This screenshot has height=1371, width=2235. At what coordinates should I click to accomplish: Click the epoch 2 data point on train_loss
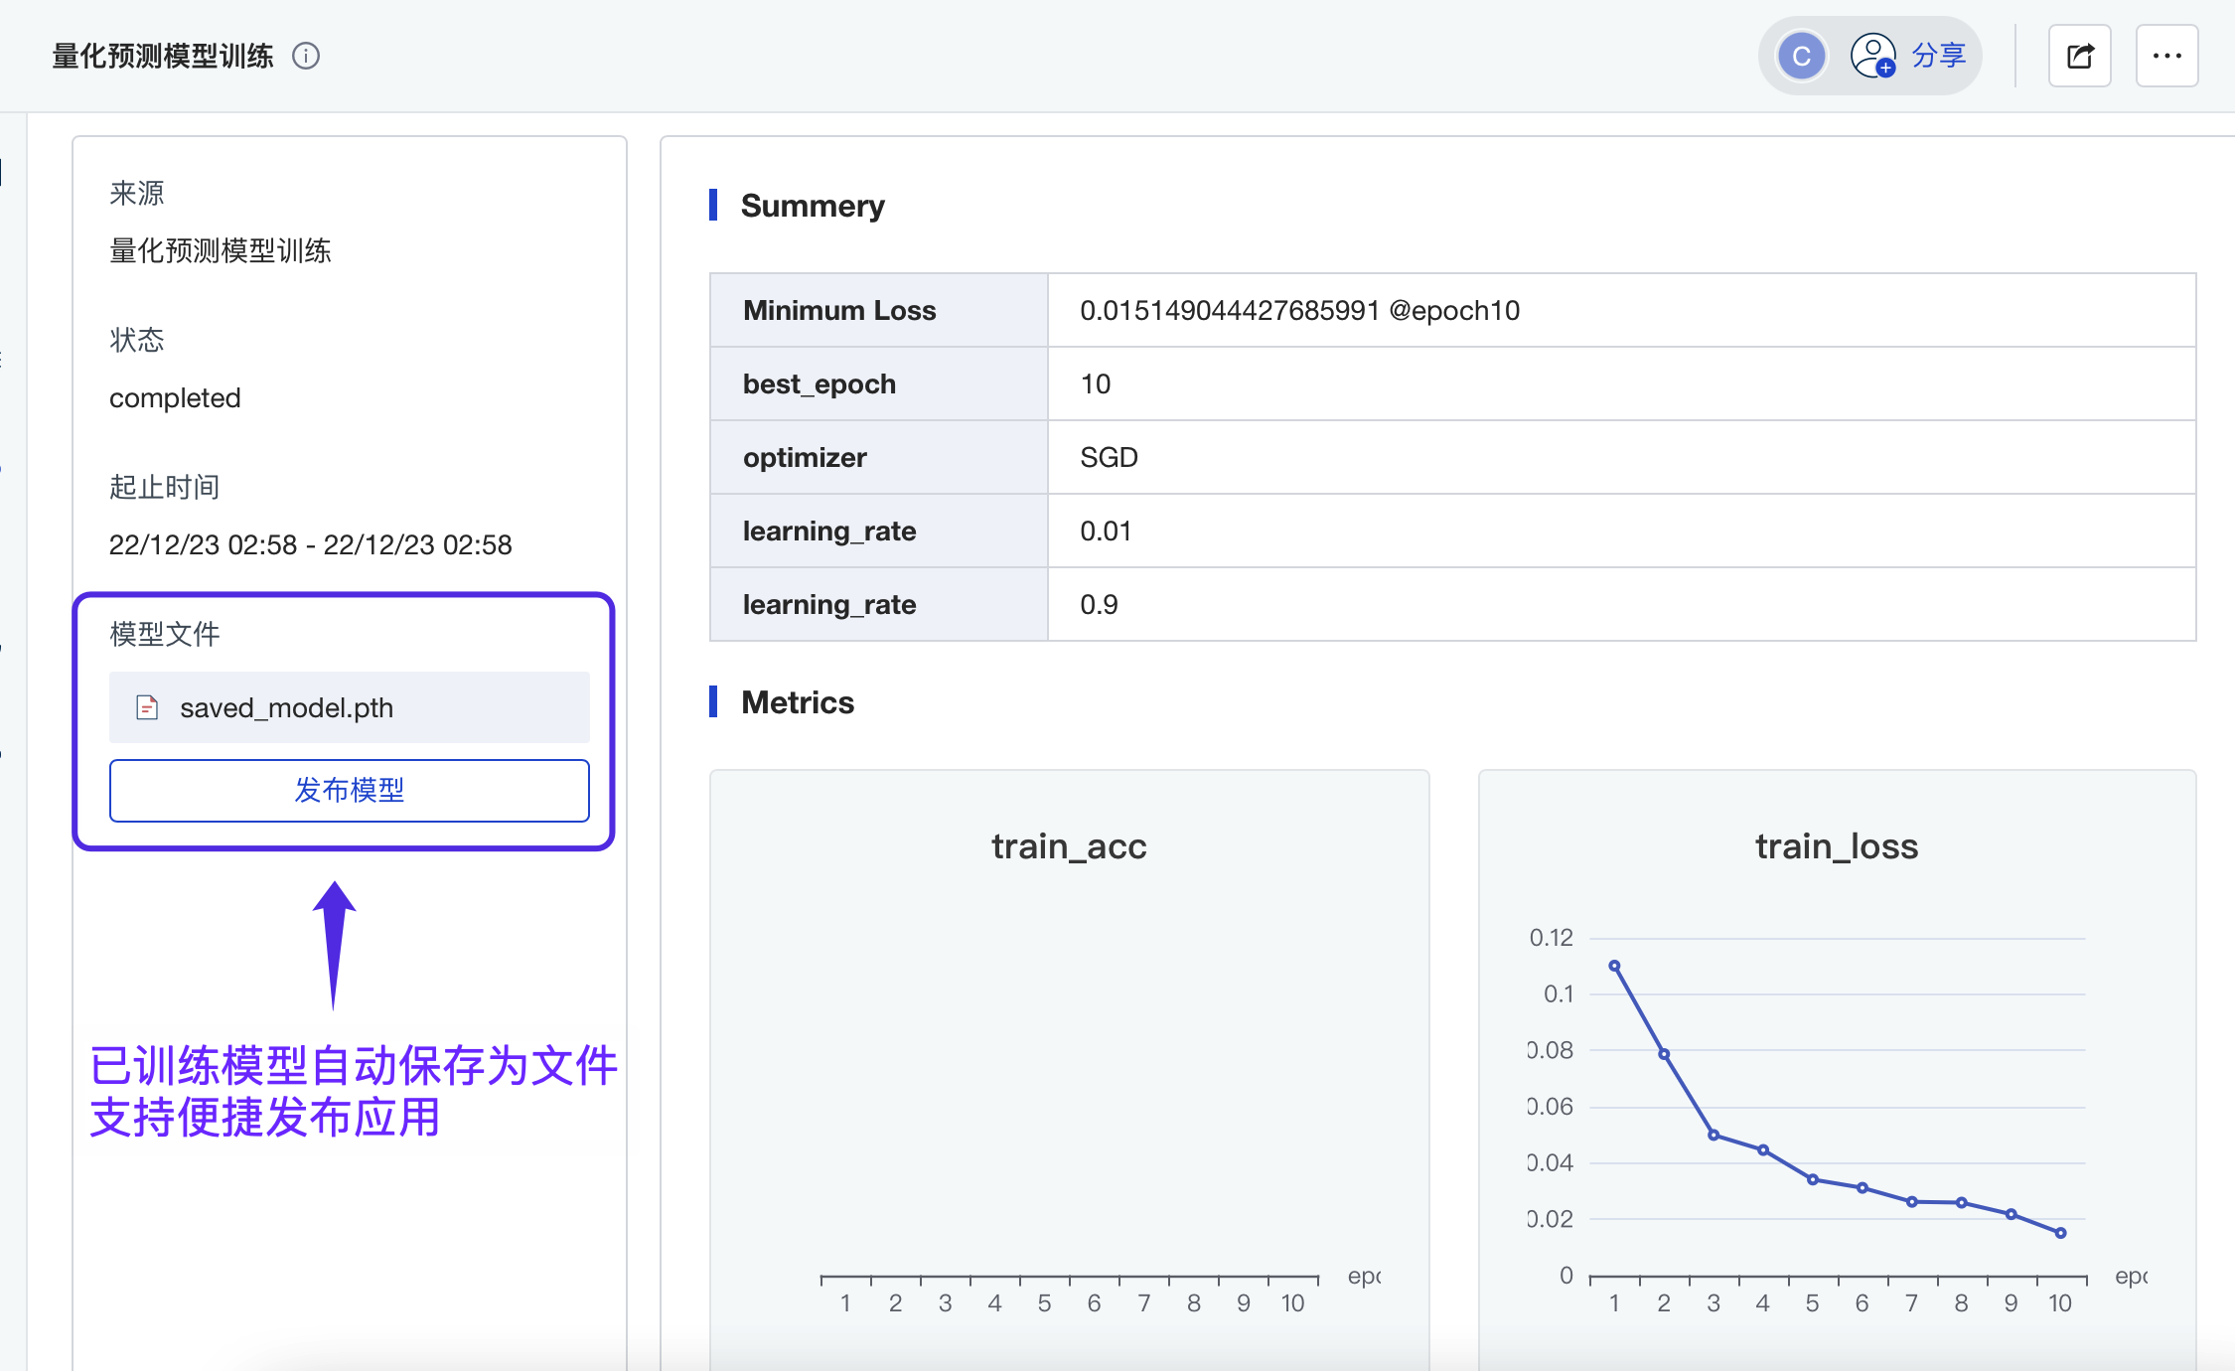click(1664, 1054)
